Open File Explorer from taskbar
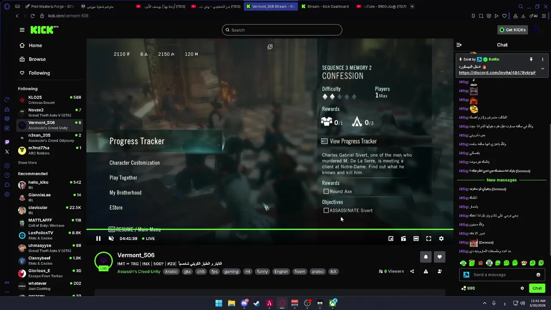 pyautogui.click(x=231, y=303)
